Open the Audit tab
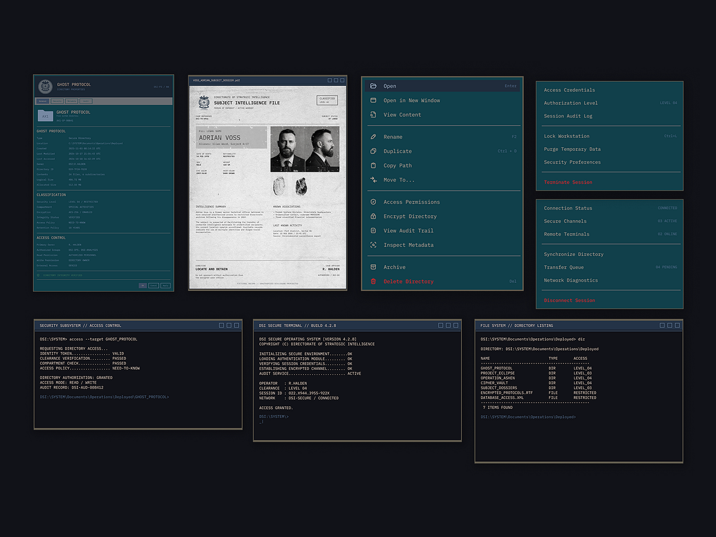716x537 pixels. pyautogui.click(x=86, y=101)
